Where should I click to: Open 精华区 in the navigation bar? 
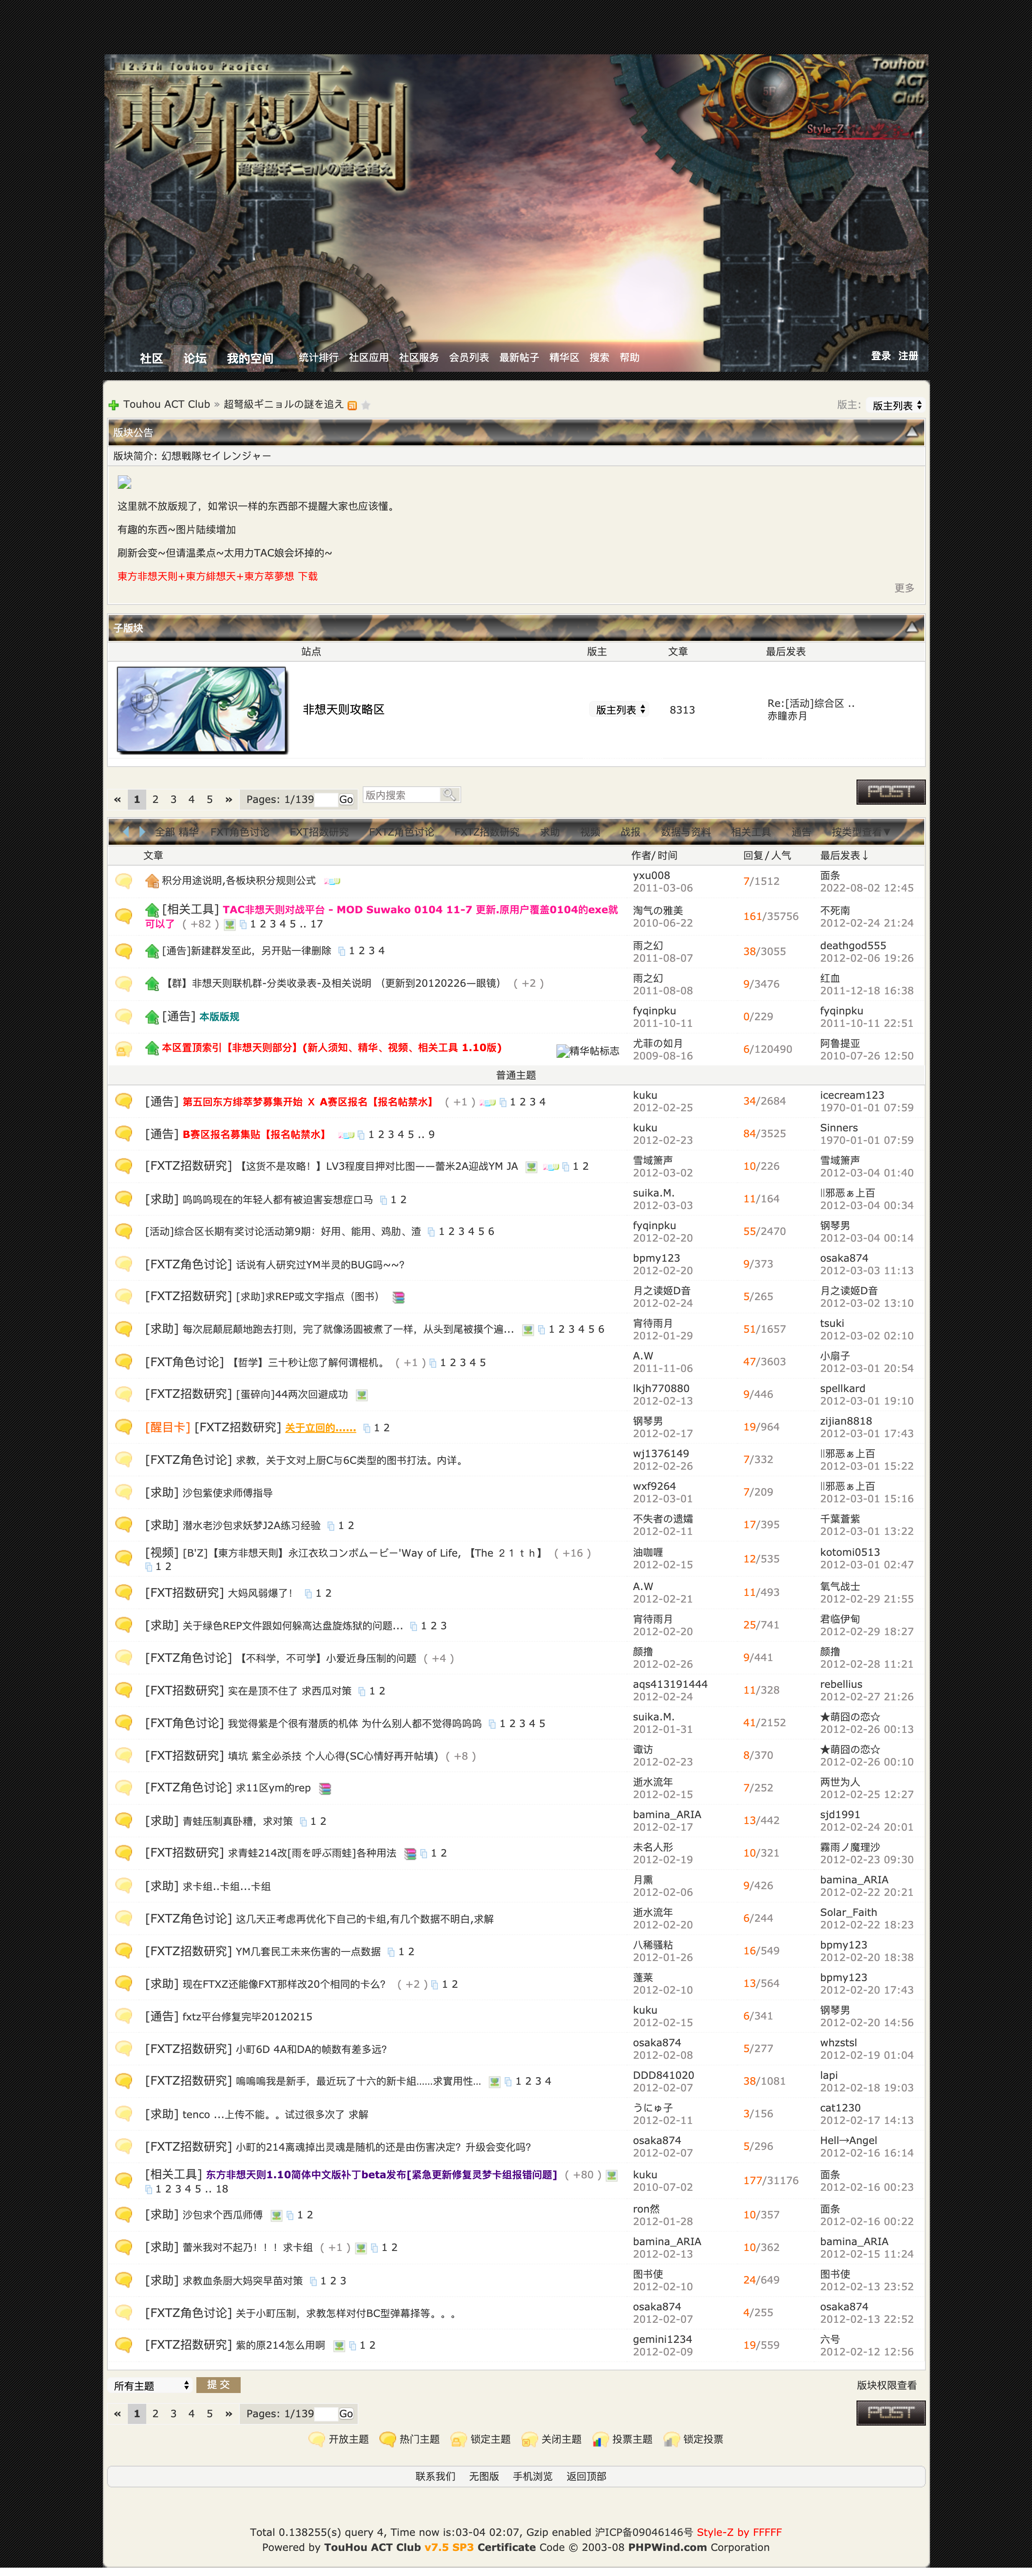click(x=564, y=357)
